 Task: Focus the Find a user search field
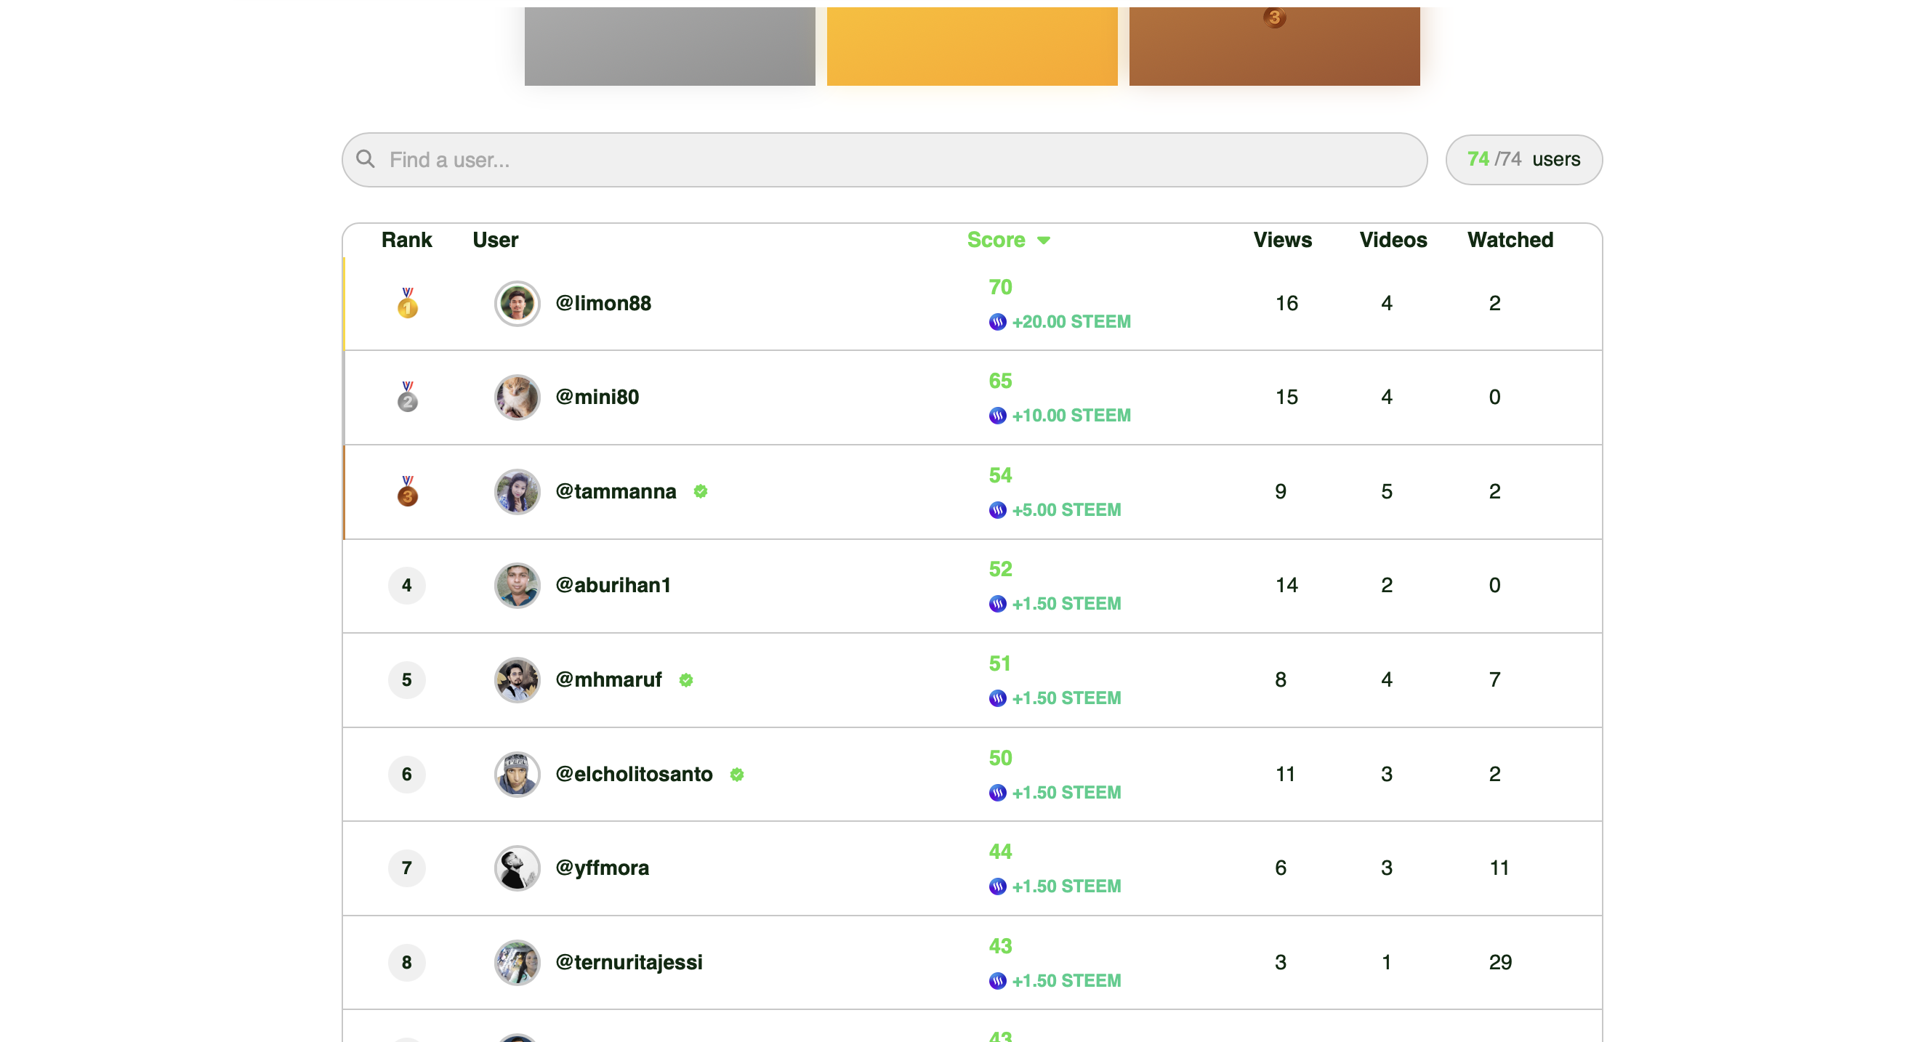click(885, 159)
